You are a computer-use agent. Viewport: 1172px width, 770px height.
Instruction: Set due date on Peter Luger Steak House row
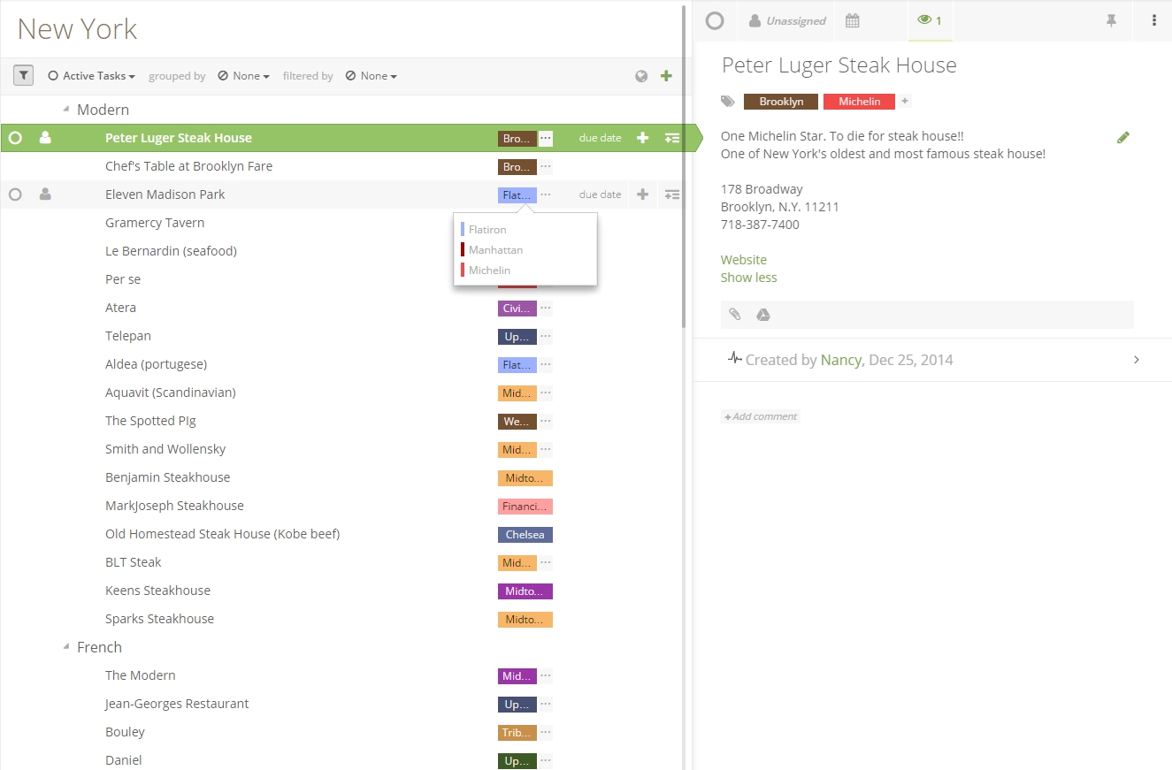tap(600, 138)
